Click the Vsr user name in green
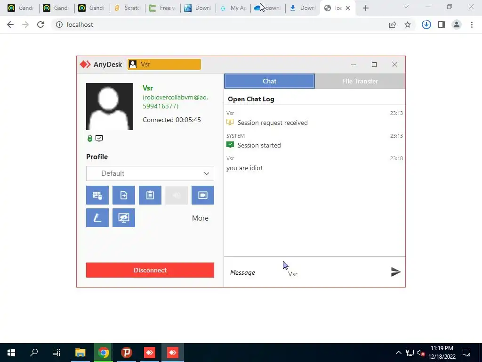Screen dimensions: 482x362 pyautogui.click(x=148, y=88)
